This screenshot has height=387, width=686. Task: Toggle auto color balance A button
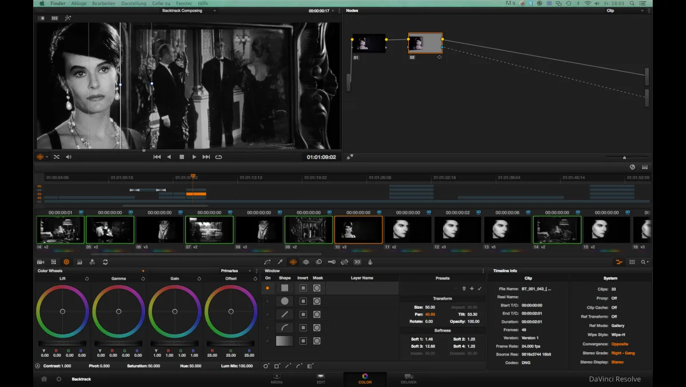coord(38,366)
